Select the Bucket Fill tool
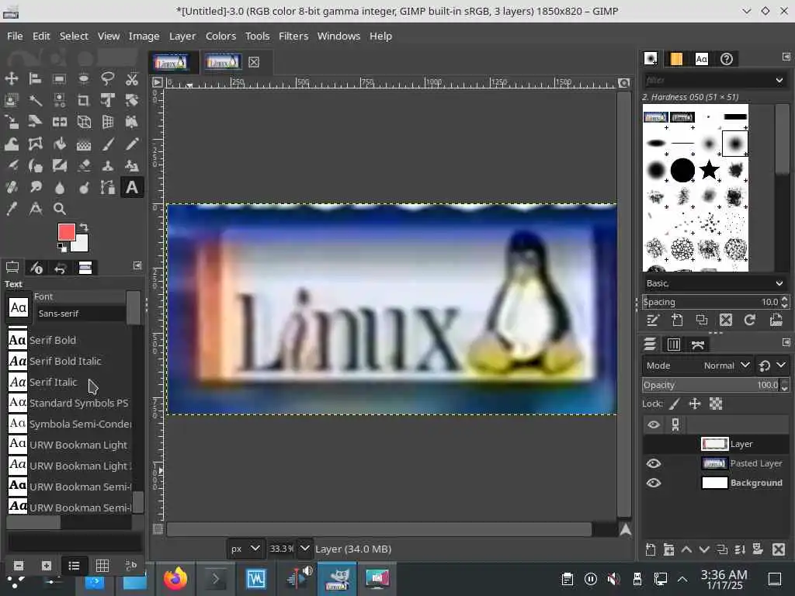Image resolution: width=795 pixels, height=596 pixels. pos(59,144)
